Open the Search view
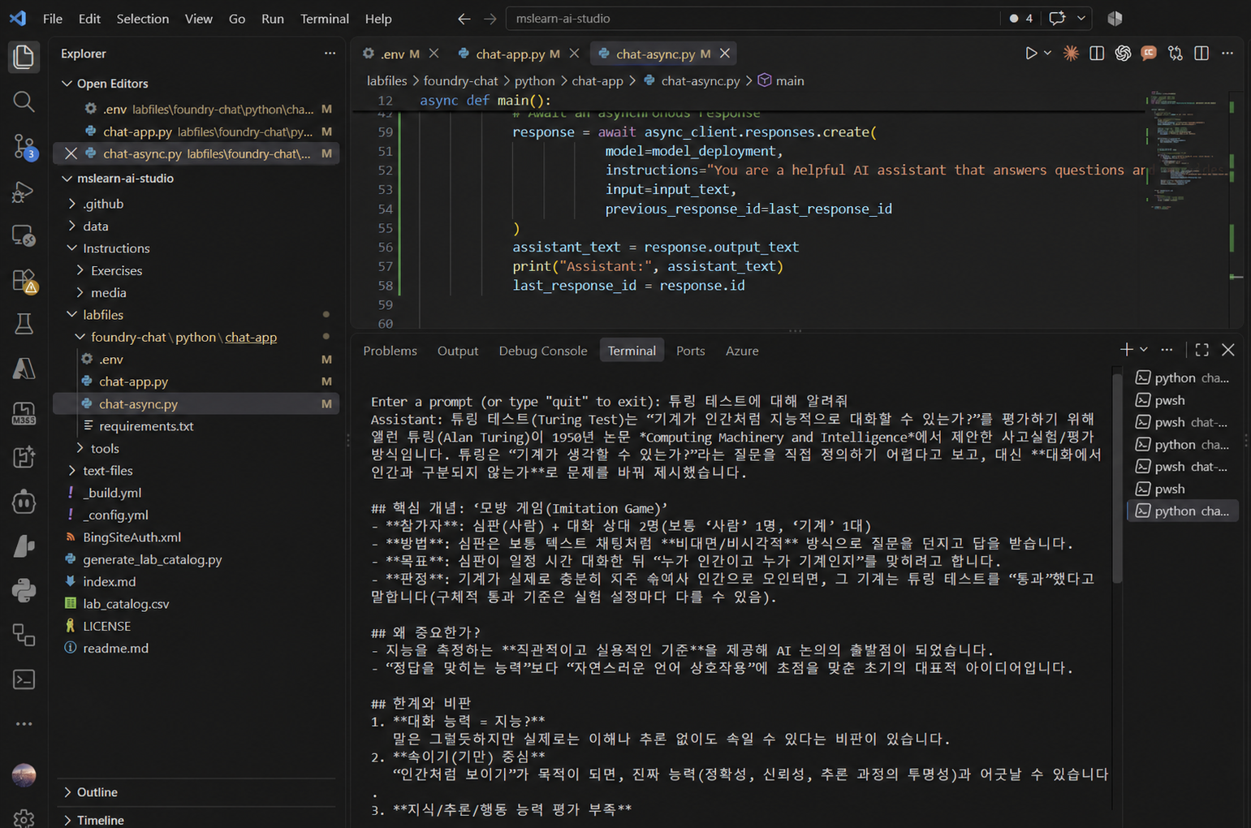Image resolution: width=1251 pixels, height=828 pixels. click(x=24, y=101)
